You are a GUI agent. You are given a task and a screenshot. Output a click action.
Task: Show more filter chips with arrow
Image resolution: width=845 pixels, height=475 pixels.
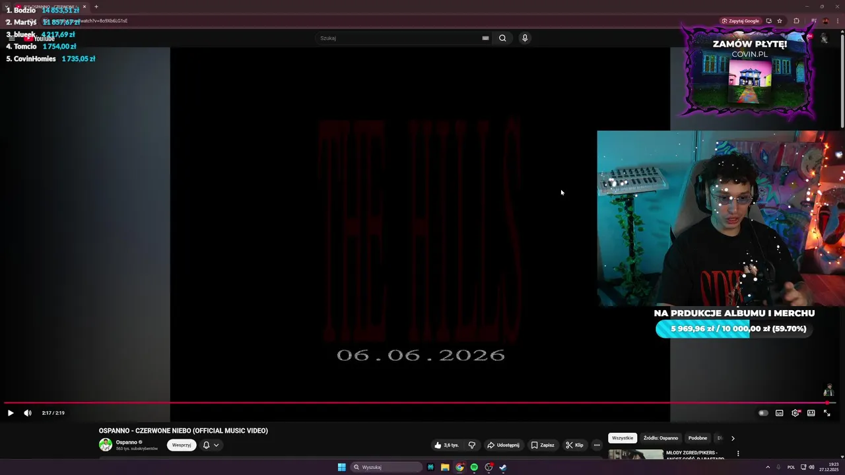[733, 438]
